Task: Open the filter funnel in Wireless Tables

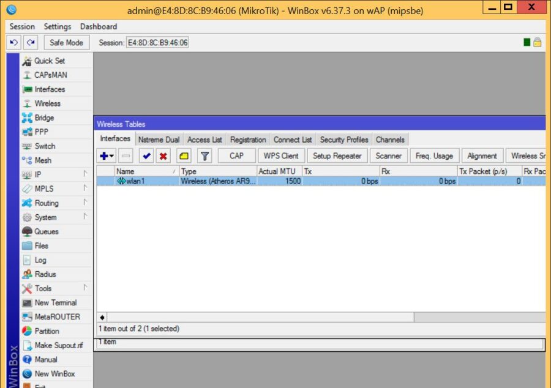Action: coord(204,156)
